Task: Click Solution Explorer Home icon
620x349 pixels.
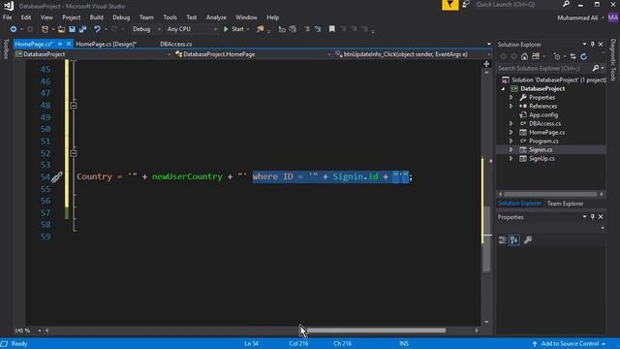Action: click(524, 56)
